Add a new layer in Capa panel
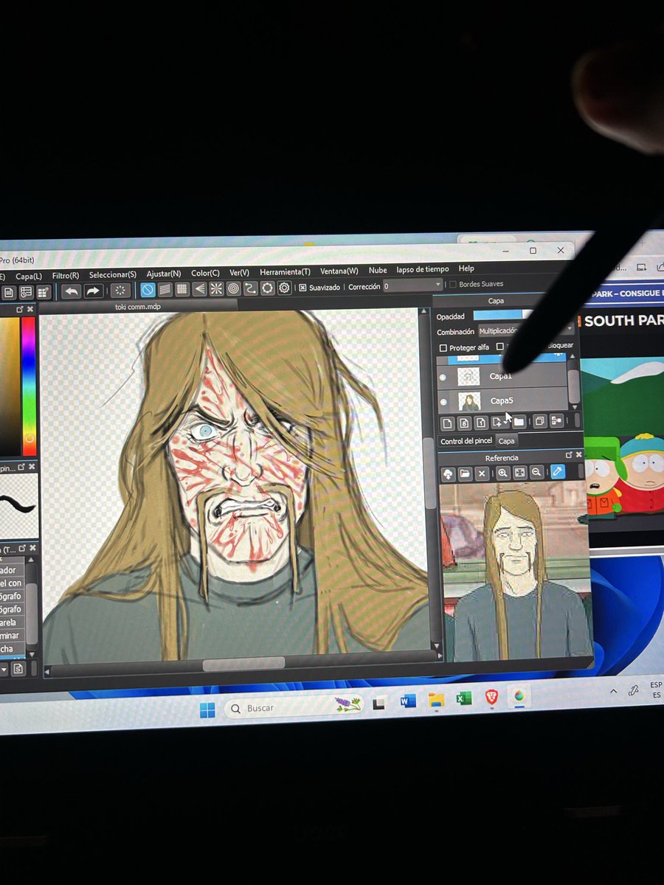 [447, 423]
